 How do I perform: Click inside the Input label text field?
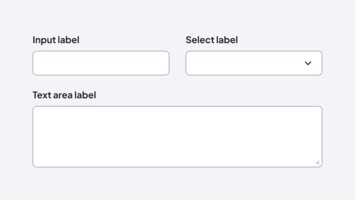pos(101,63)
